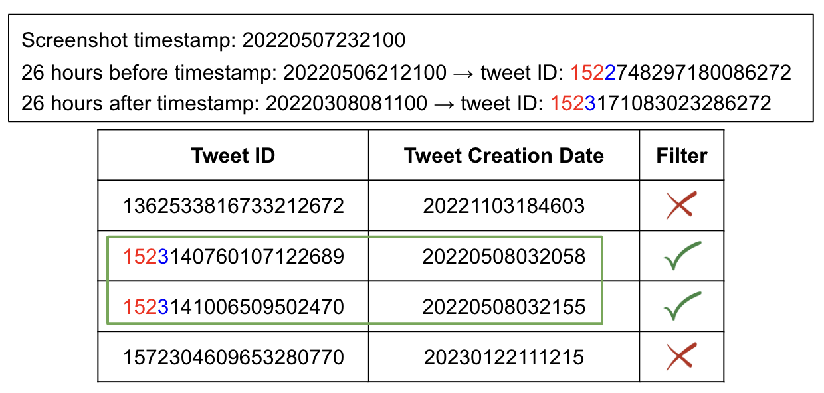
Task: Click the green checkmark for tweet 1523140760107122689
Action: point(682,256)
